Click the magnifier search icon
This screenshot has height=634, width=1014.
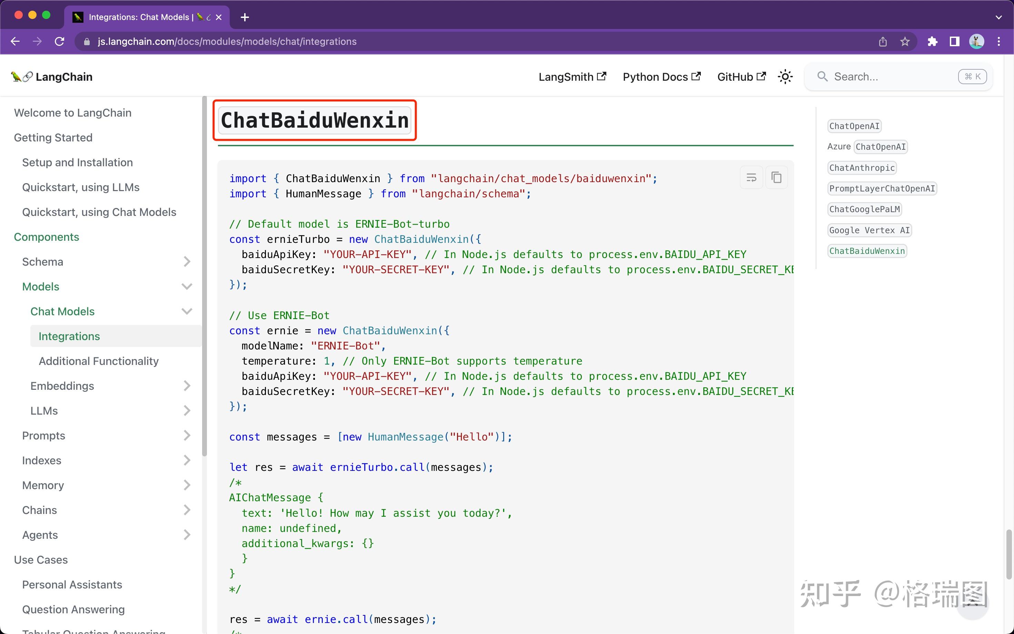[823, 77]
